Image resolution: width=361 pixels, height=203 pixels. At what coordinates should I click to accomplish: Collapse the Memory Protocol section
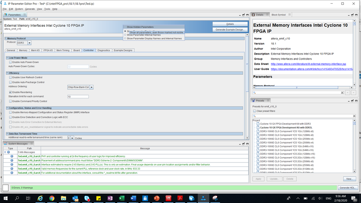click(6, 38)
